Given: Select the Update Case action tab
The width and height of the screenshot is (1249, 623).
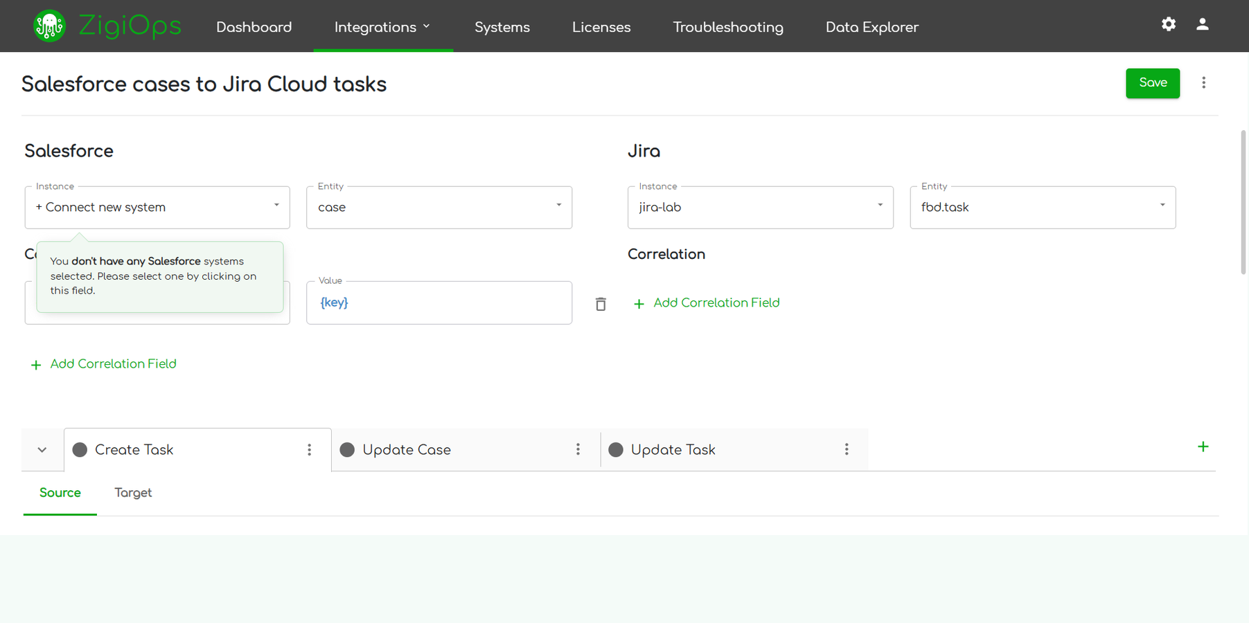Looking at the screenshot, I should click(466, 450).
